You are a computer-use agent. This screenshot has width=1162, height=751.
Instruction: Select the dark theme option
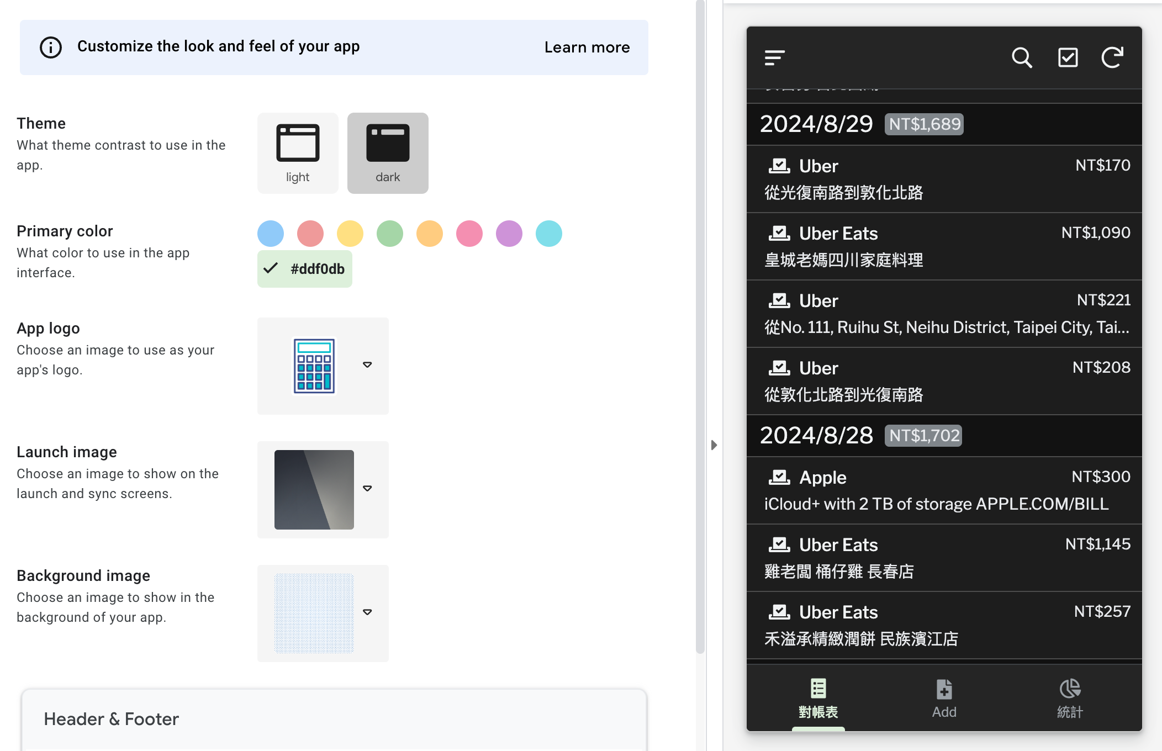[388, 153]
